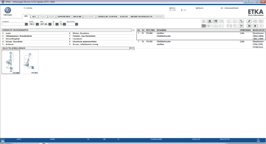Expand the BEELDTAFEL dropdown
Image resolution: width=266 pixels, height=144 pixels.
tap(77, 24)
